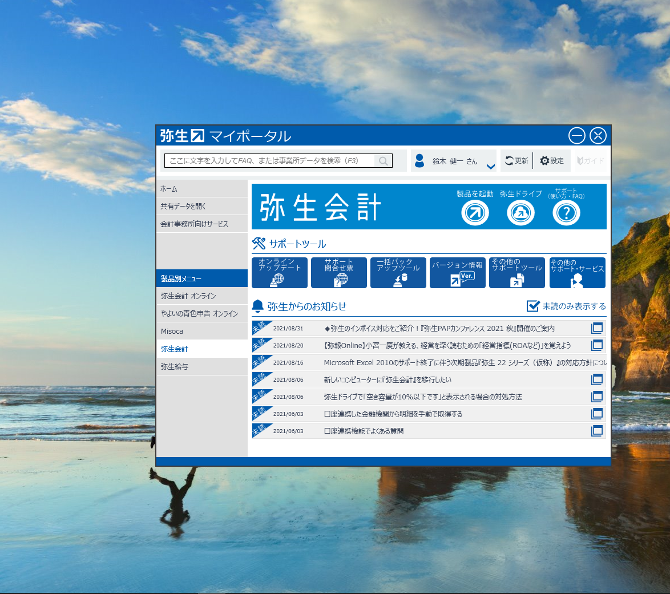
Task: Toggle 未読のみ表示する checkbox
Action: pyautogui.click(x=533, y=306)
